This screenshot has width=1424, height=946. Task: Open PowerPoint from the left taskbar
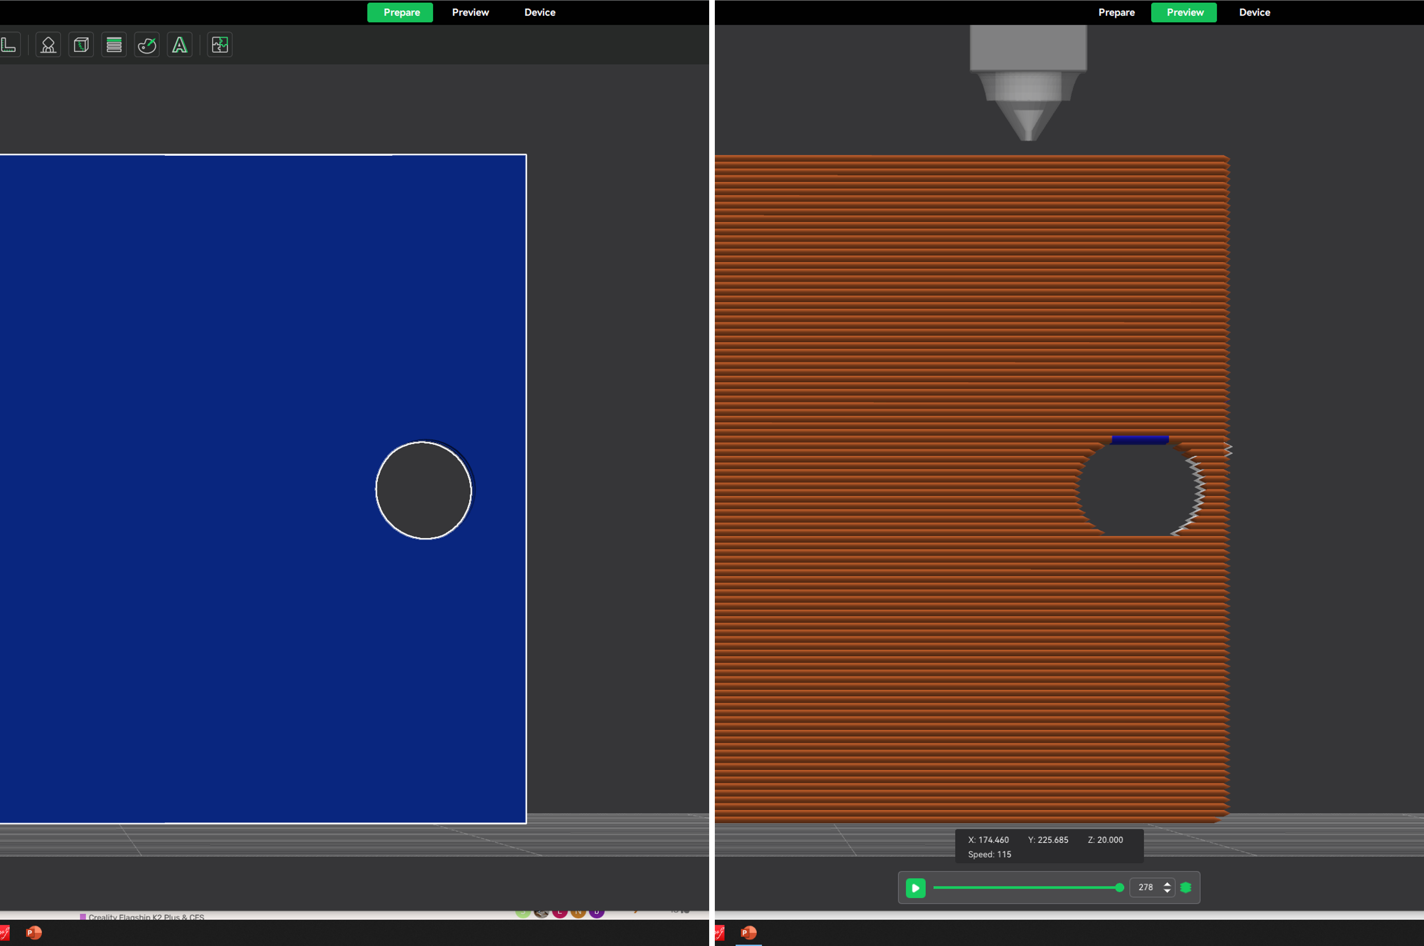pyautogui.click(x=34, y=933)
